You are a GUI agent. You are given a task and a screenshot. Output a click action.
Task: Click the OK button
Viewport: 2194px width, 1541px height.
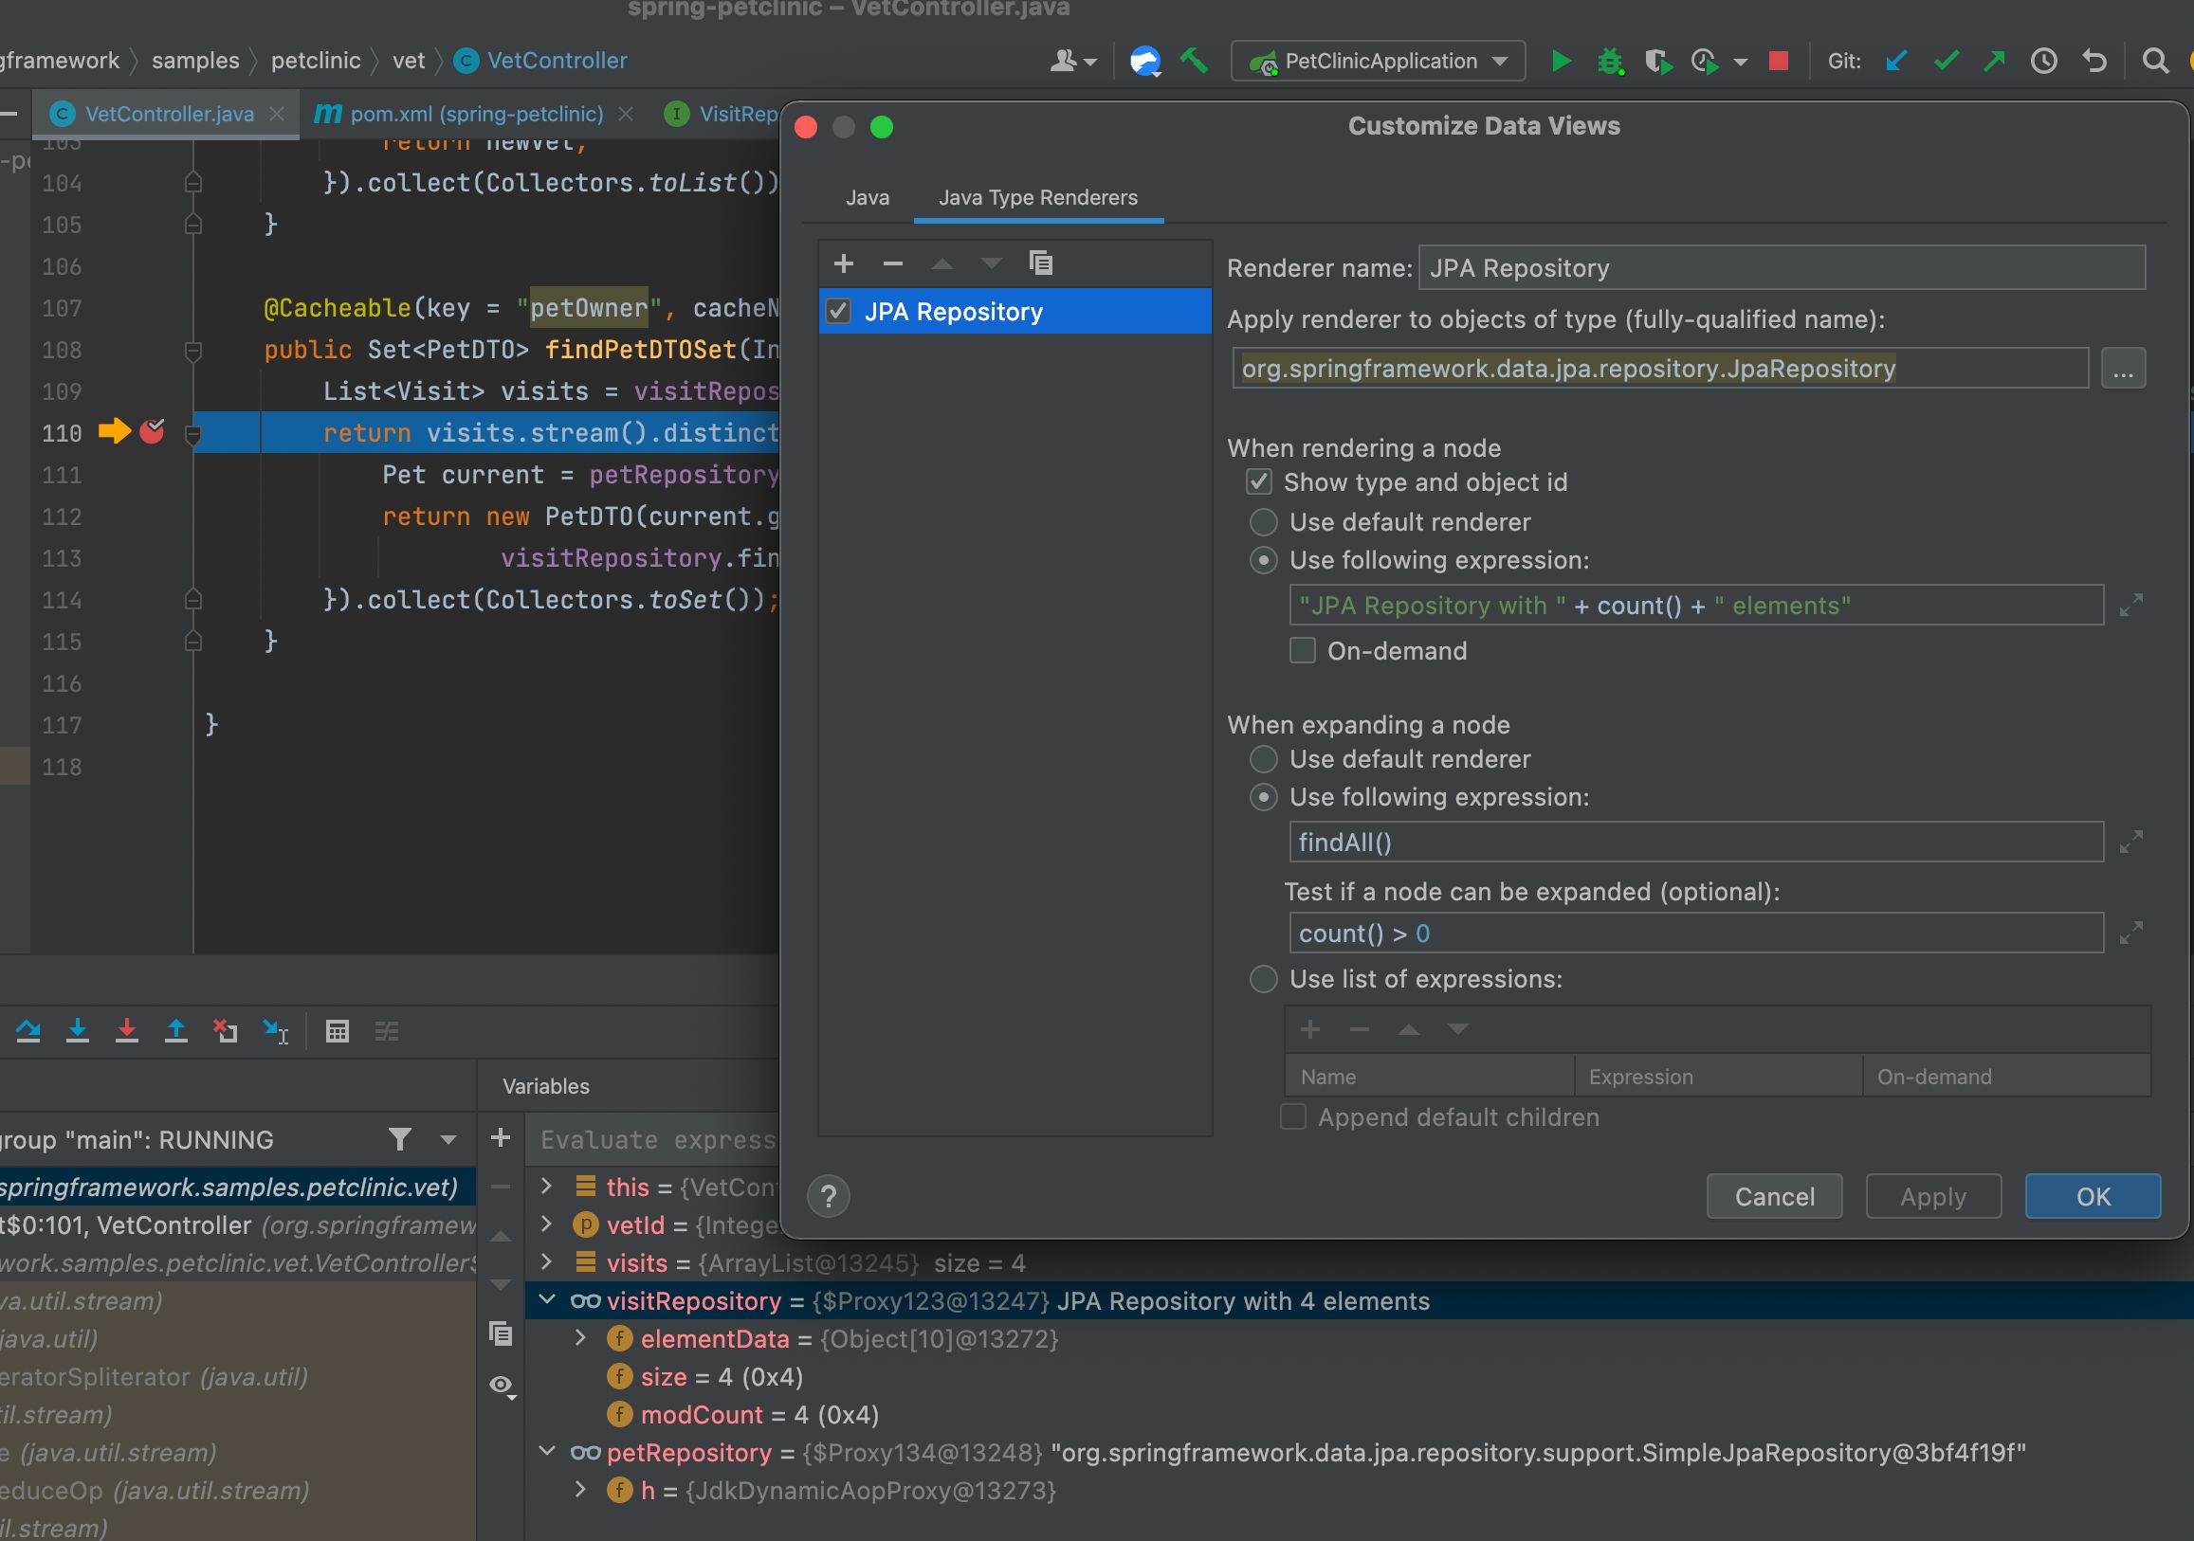2092,1196
